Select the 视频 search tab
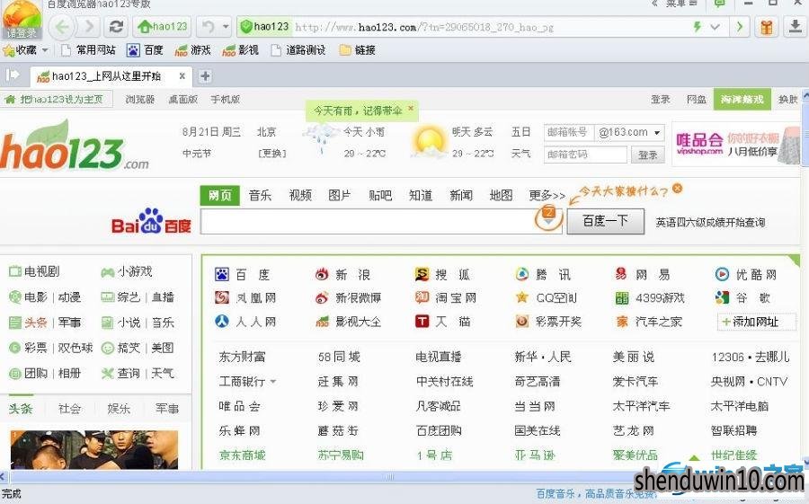 (x=300, y=196)
